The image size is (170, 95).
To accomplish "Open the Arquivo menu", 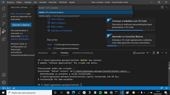I will (x=10, y=2).
